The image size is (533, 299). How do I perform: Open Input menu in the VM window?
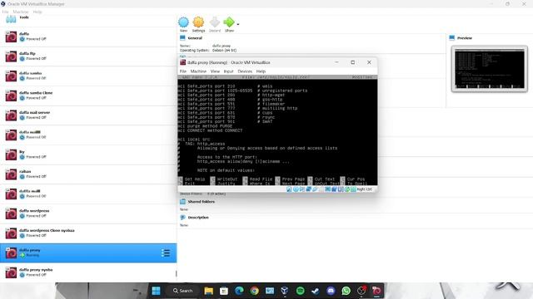click(x=228, y=71)
